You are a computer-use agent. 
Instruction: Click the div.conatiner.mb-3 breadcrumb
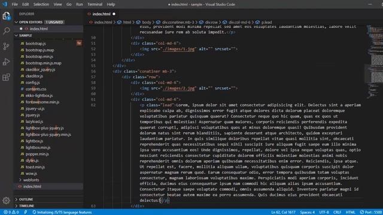coord(175,22)
